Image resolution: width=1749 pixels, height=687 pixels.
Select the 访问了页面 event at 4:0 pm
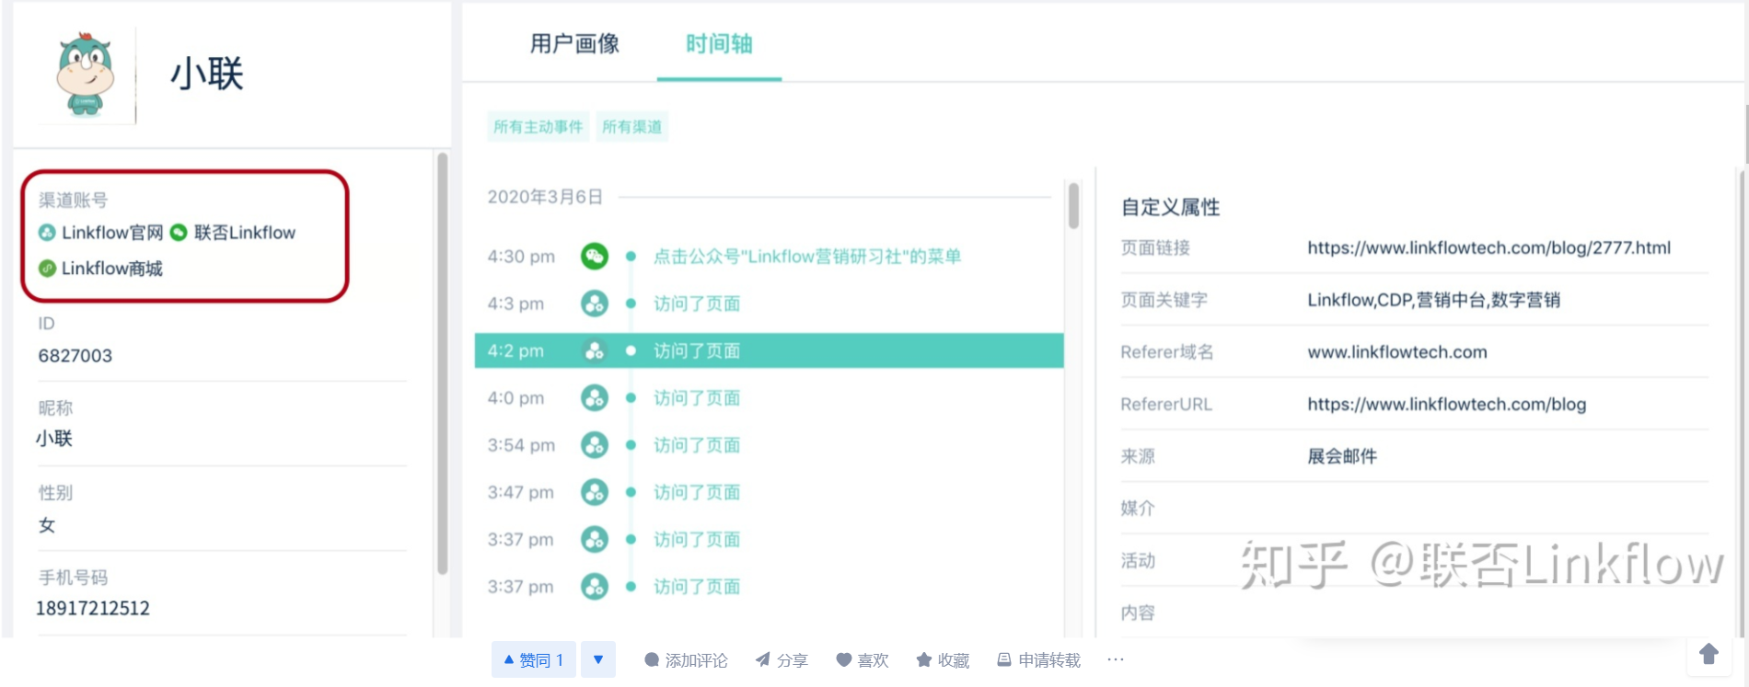pyautogui.click(x=697, y=398)
